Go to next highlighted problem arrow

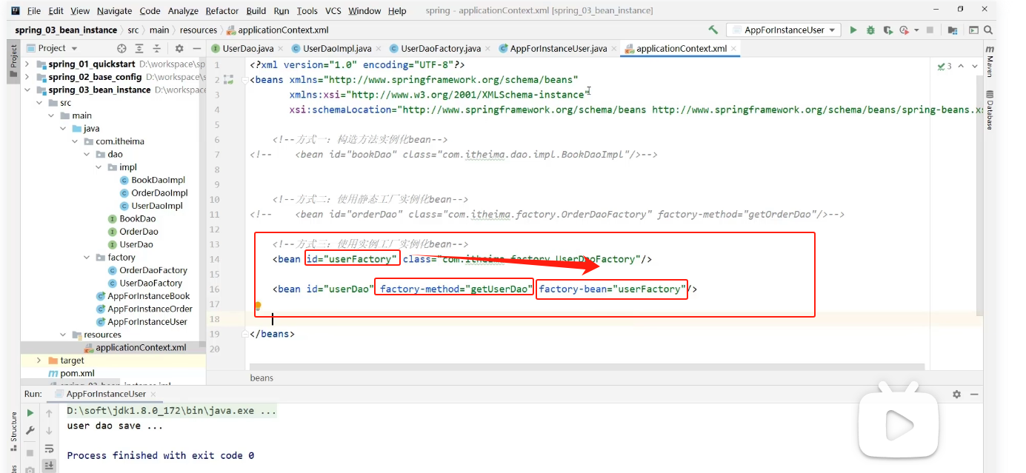click(x=976, y=66)
